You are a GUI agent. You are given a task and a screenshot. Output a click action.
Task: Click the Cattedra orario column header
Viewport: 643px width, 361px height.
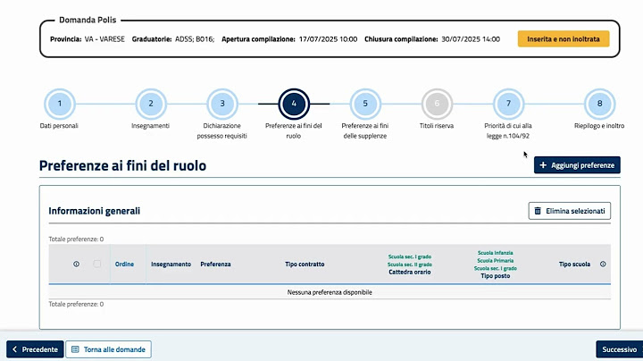(x=410, y=272)
